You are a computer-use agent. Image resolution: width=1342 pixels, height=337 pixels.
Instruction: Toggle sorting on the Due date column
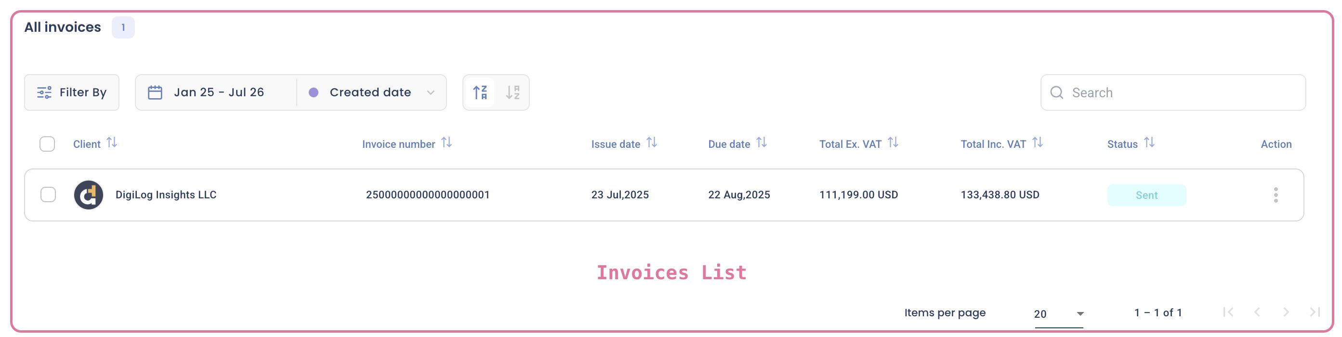click(762, 142)
